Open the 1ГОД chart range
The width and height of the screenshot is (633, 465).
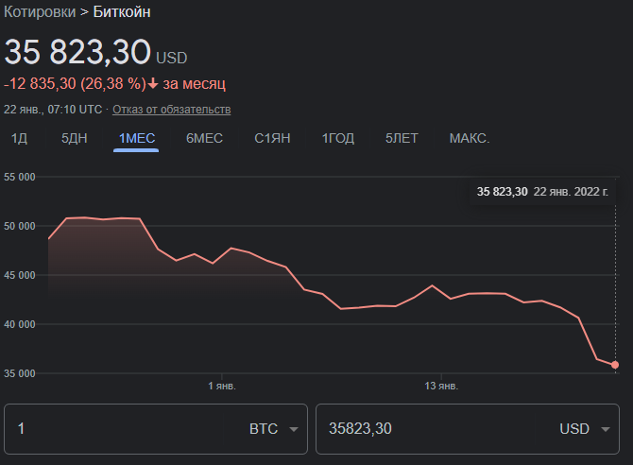tap(338, 138)
